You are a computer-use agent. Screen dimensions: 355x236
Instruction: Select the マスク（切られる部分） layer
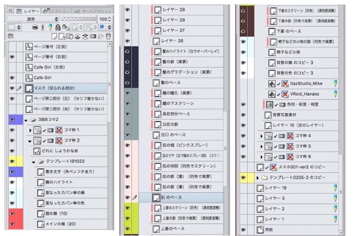click(x=65, y=88)
